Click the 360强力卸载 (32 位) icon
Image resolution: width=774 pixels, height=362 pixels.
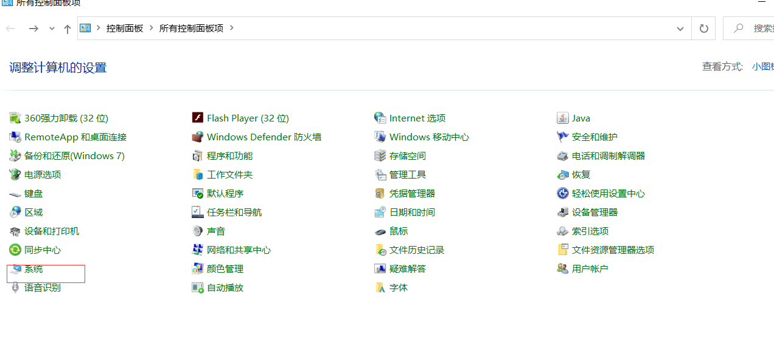coord(15,118)
